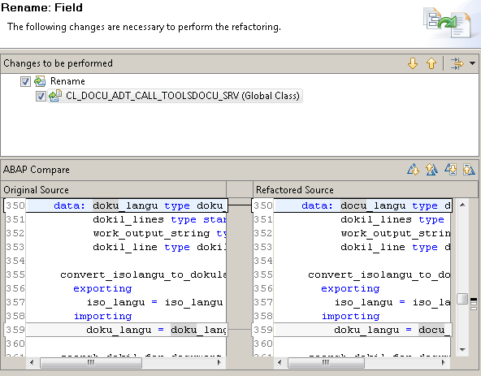Click line 350 docu_langu in Refactored Source
Image resolution: width=481 pixels, height=376 pixels.
[x=373, y=205]
